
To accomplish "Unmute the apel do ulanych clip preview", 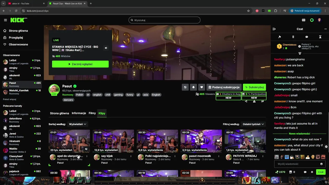I will (x=86, y=149).
